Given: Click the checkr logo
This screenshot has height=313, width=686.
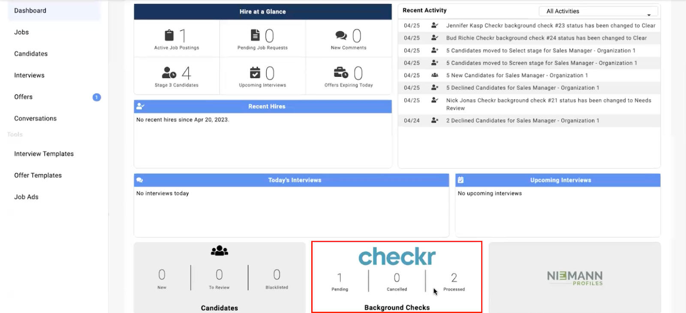Looking at the screenshot, I should 397,256.
